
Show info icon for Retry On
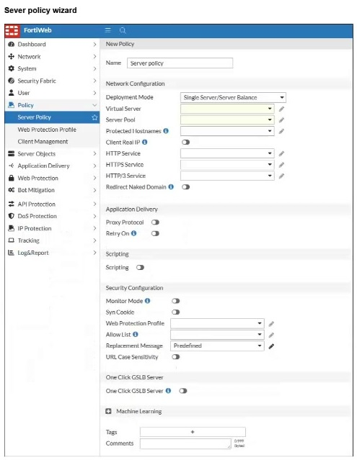tap(134, 233)
